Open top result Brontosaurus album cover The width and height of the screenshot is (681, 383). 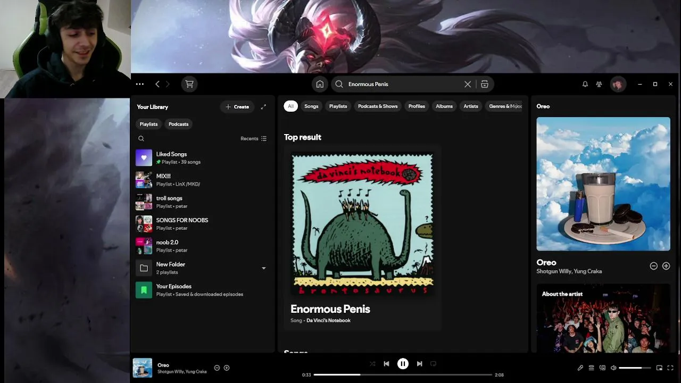coord(362,224)
